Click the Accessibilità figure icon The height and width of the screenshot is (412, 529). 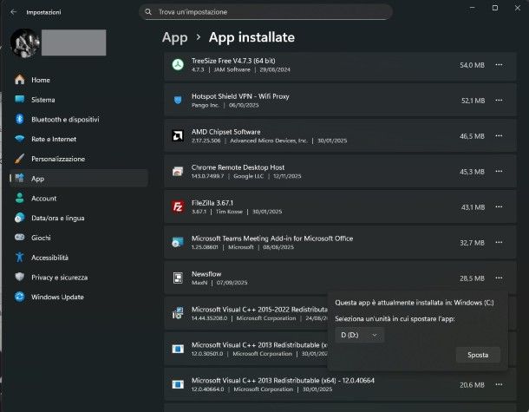(x=20, y=257)
